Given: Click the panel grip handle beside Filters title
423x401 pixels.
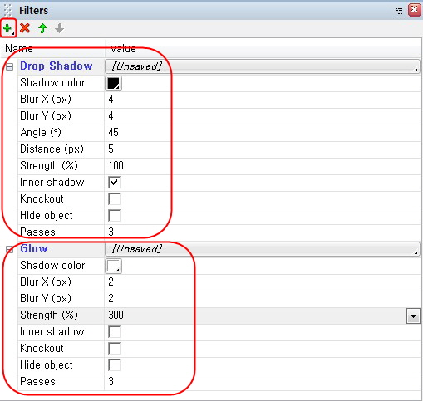Looking at the screenshot, I should 7,11.
